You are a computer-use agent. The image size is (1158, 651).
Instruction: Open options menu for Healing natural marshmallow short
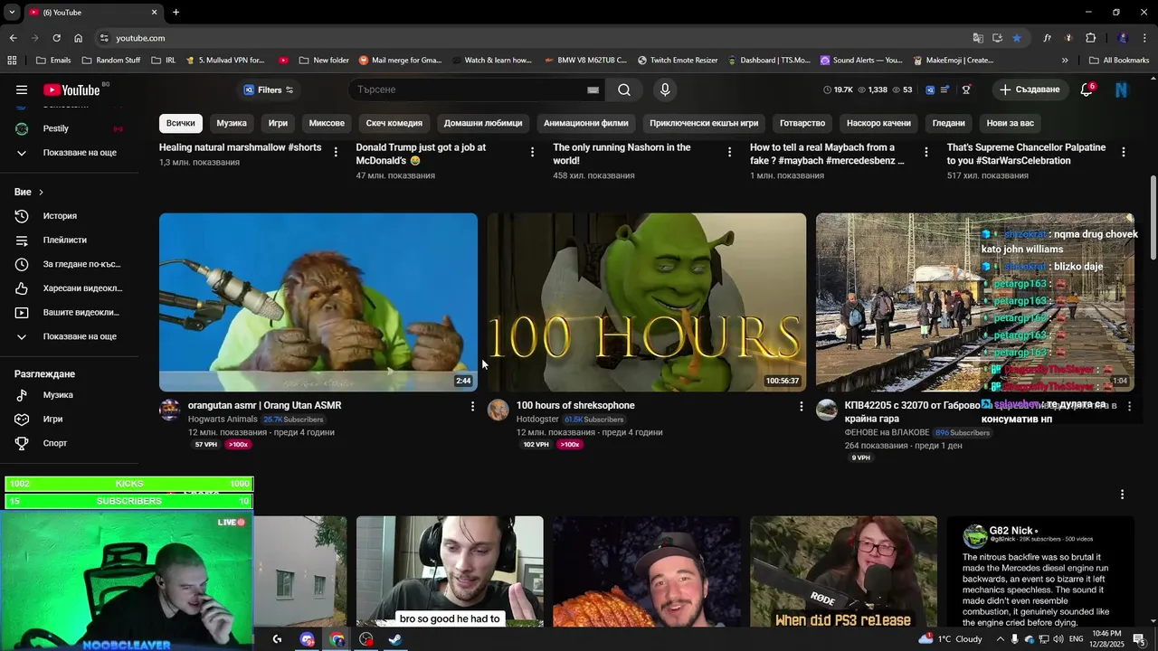pos(336,152)
